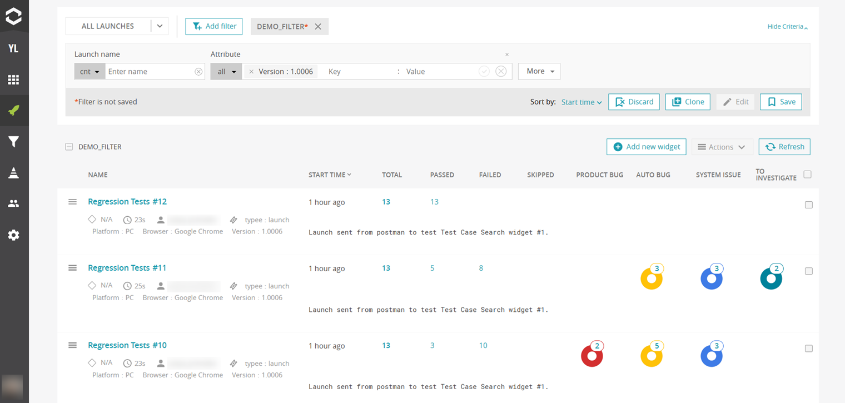Viewport: 845px width, 403px height.
Task: Expand the More criteria dropdown
Action: pyautogui.click(x=539, y=71)
